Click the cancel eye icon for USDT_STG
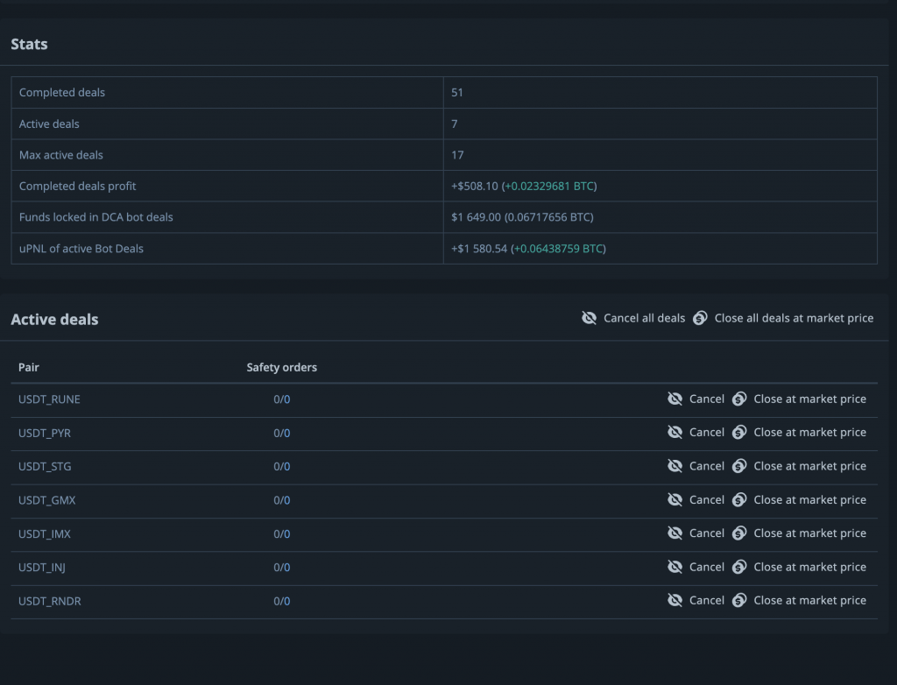The height and width of the screenshot is (685, 897). pyautogui.click(x=675, y=466)
